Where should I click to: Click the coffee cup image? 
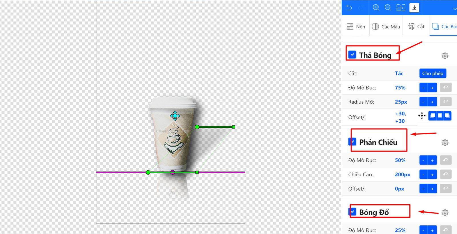[x=173, y=134]
